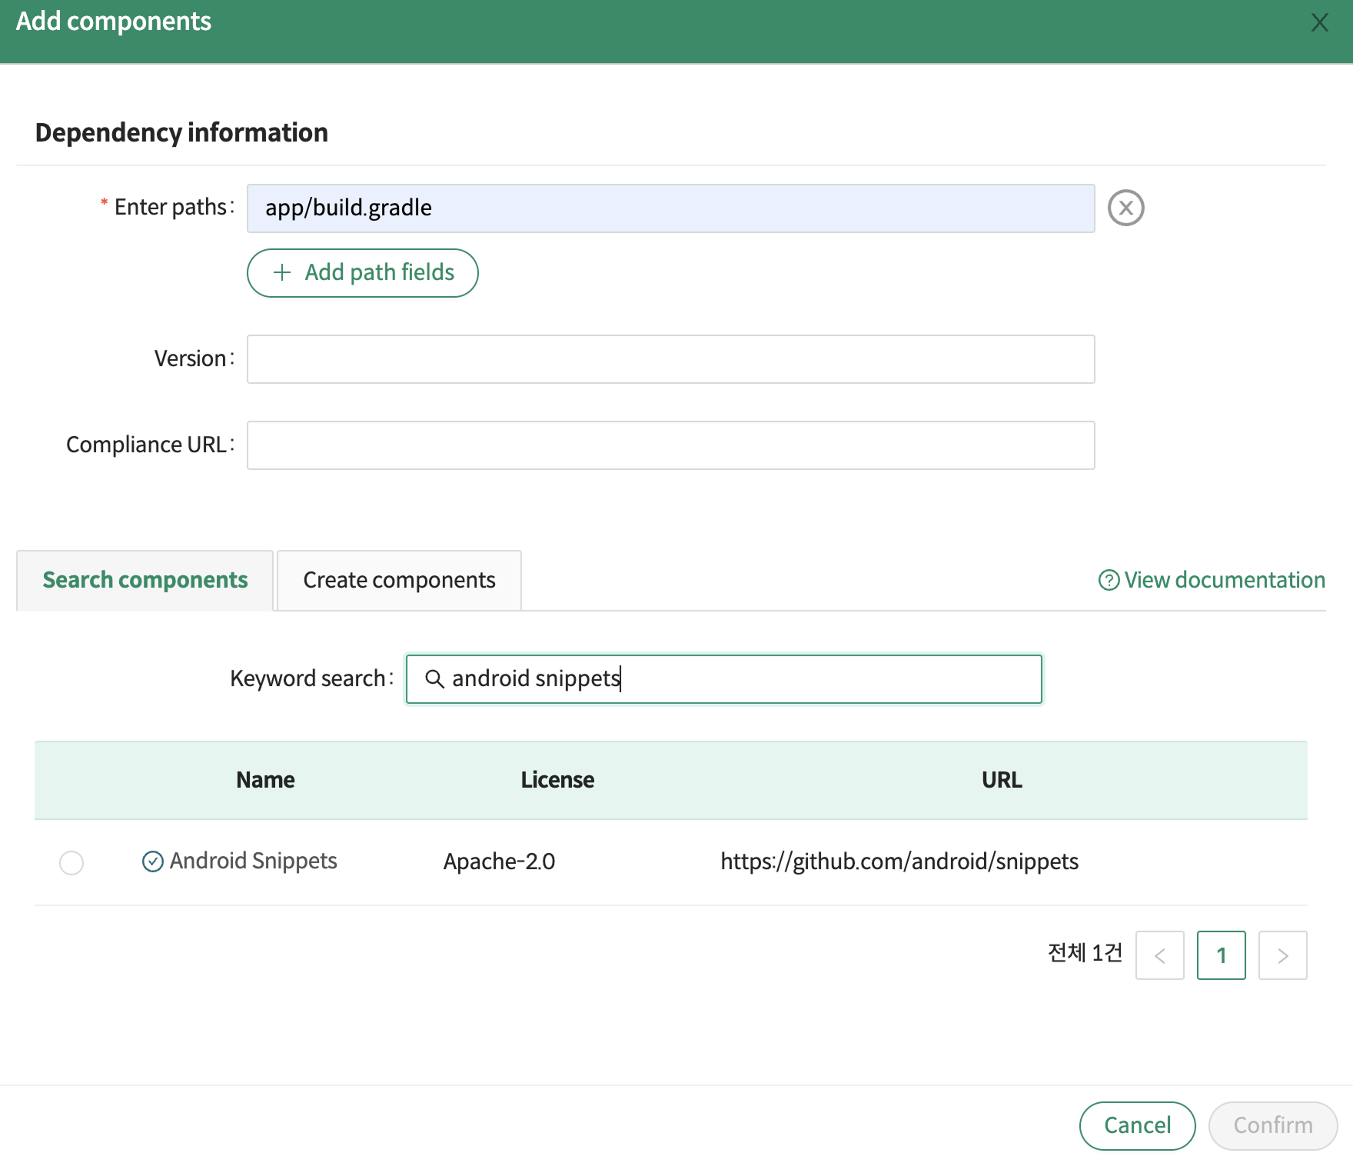Go to the previous results page
The height and width of the screenshot is (1163, 1353).
tap(1159, 955)
